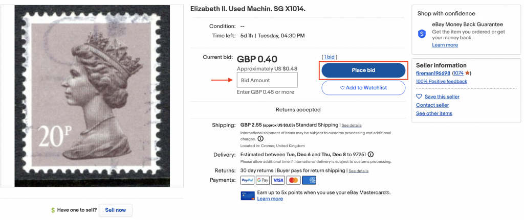Focus the Bid Amount input field

267,80
